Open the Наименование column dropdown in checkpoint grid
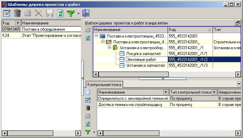This screenshot has width=243, height=138. 166,92
